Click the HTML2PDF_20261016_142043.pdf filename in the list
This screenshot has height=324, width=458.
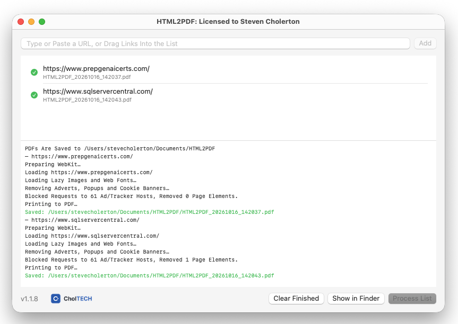pos(87,100)
